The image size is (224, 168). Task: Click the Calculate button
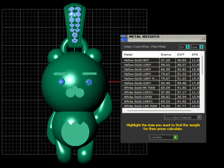tap(163, 137)
